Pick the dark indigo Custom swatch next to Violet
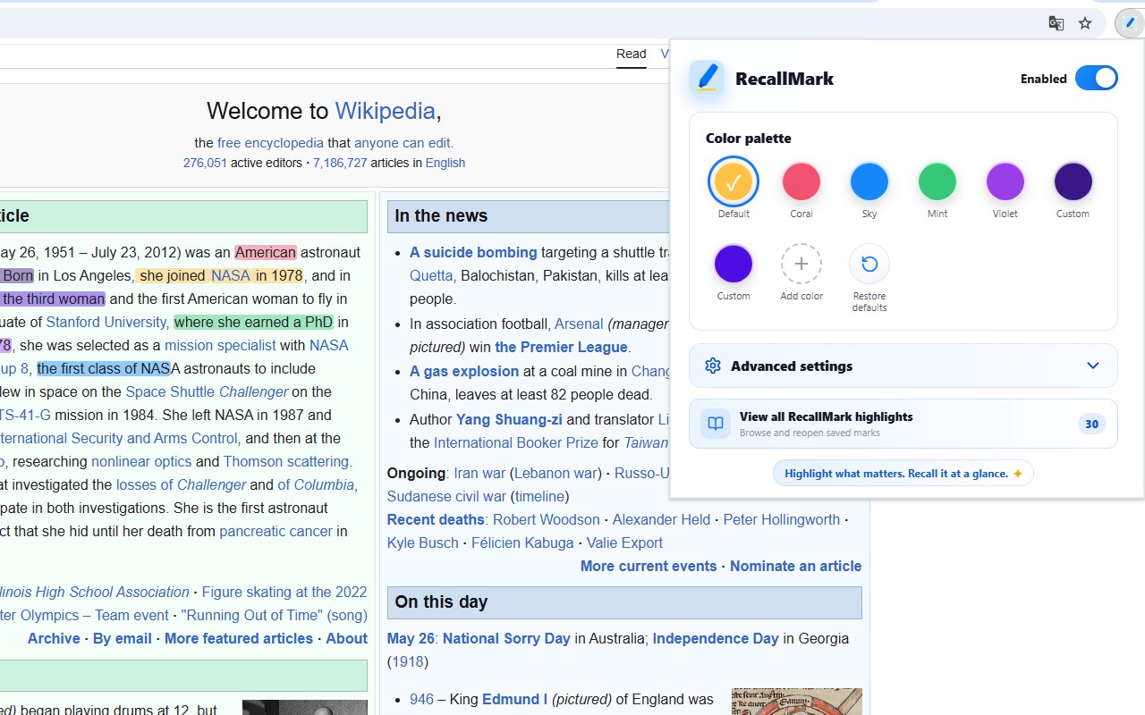The image size is (1145, 715). click(x=1073, y=181)
